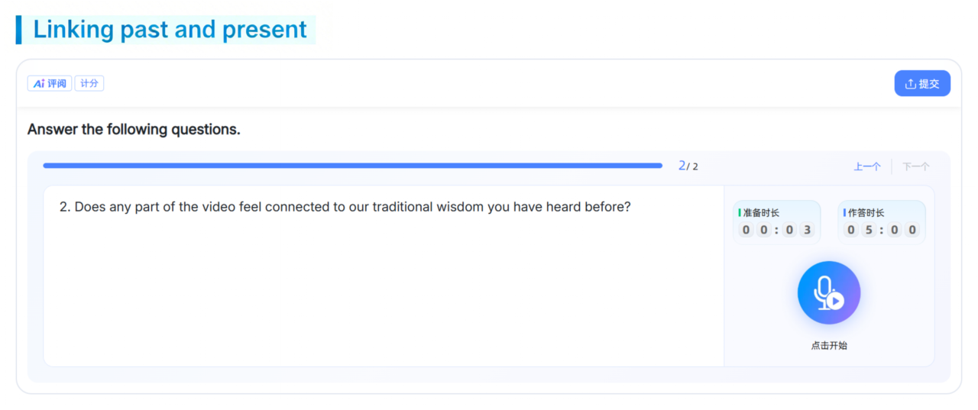Viewport: 978px width, 410px height.
Task: Click blue marker beside 作答时长 label
Action: tap(844, 213)
